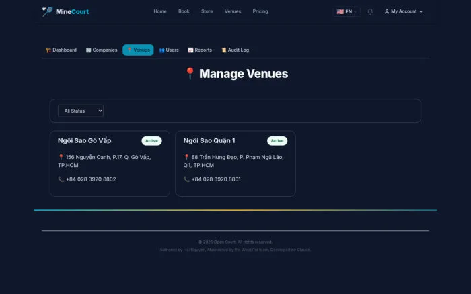This screenshot has width=471, height=294.
Task: Click the phone icon beside +84 028 3920 8802
Action: point(61,179)
